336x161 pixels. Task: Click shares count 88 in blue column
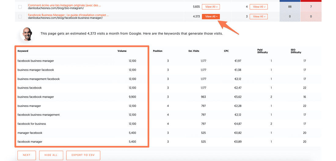pyautogui.click(x=290, y=7)
